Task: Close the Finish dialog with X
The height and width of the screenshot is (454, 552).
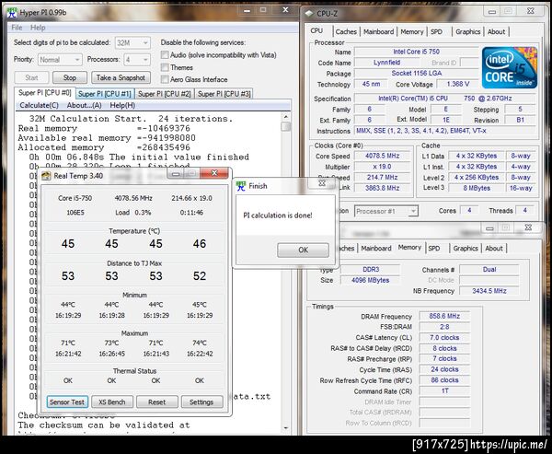Action: [x=322, y=182]
